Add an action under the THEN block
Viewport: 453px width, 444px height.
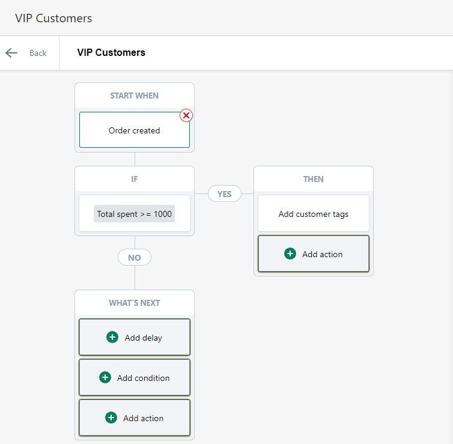(x=314, y=254)
